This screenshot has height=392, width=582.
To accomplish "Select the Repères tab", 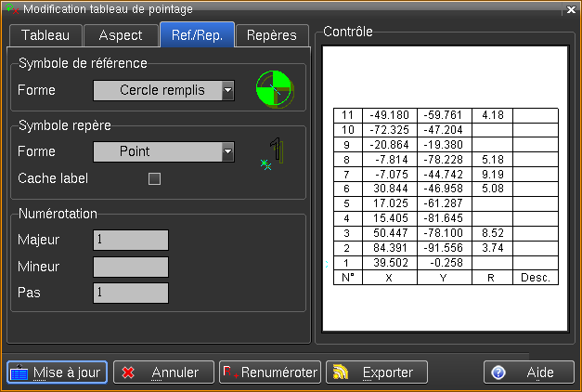I will click(271, 35).
